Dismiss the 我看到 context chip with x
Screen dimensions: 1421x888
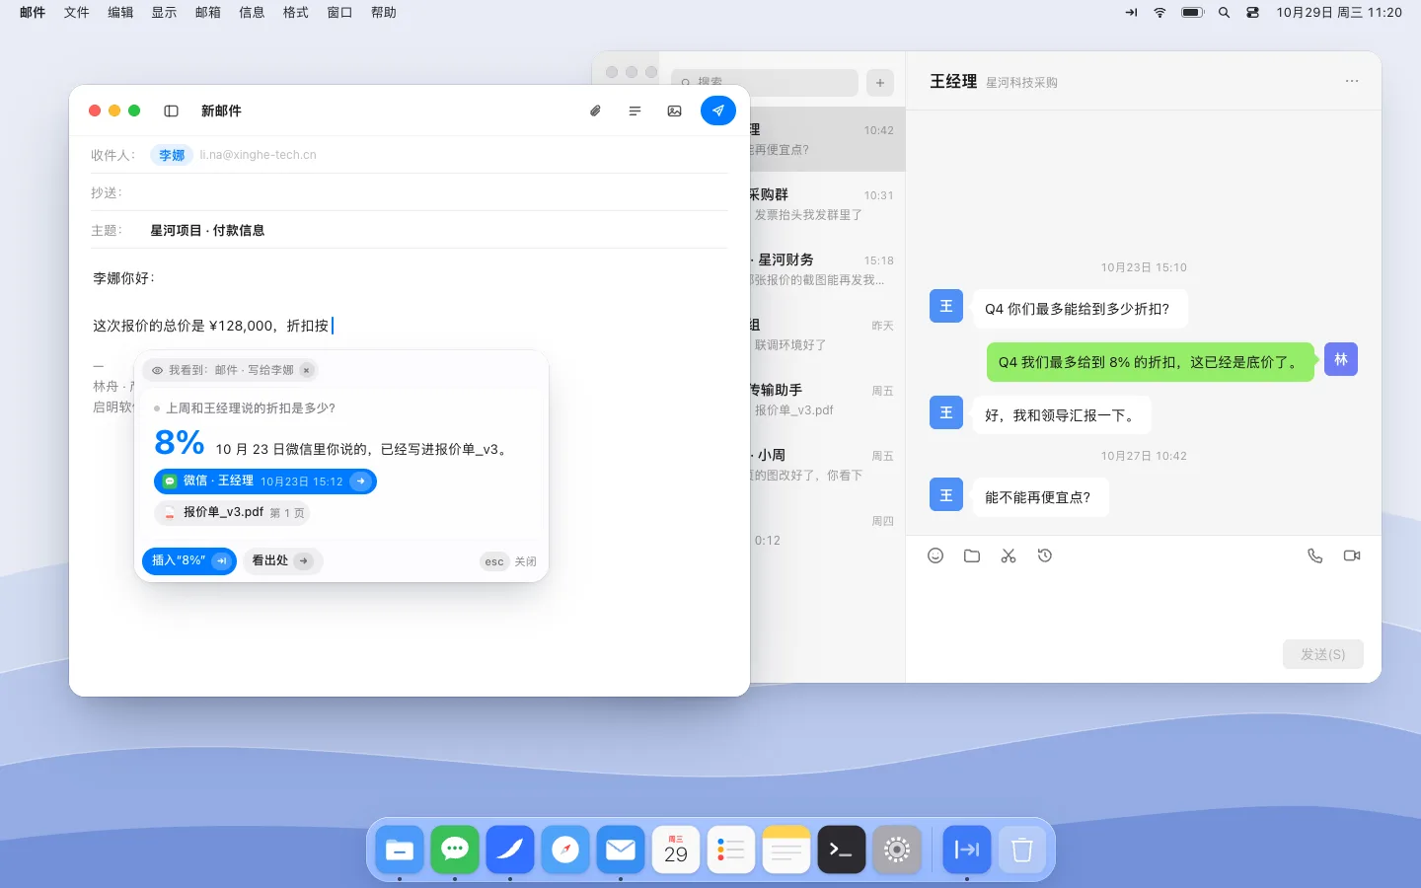(x=307, y=370)
